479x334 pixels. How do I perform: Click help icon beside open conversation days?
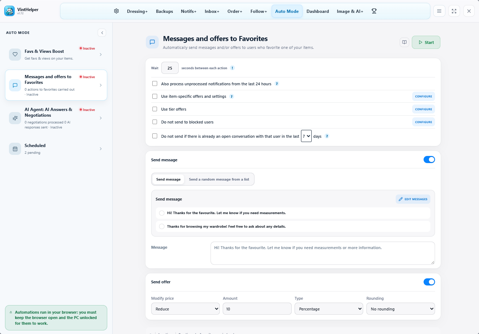tap(327, 136)
